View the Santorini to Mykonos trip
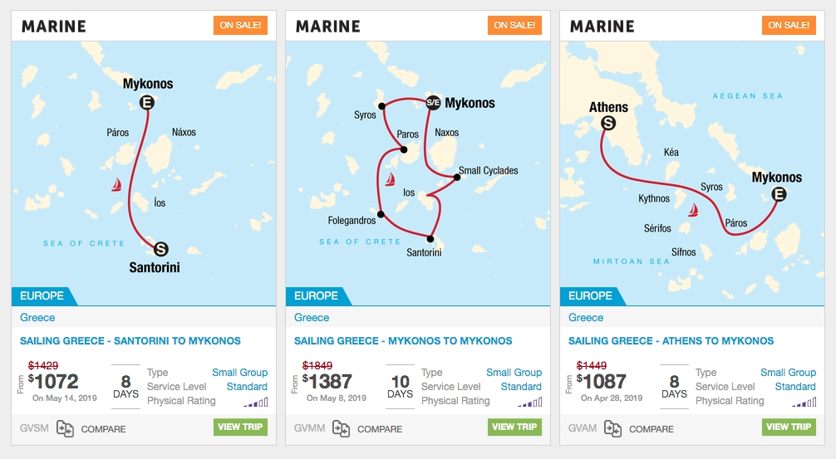Viewport: 836px width, 459px height. coord(240,427)
